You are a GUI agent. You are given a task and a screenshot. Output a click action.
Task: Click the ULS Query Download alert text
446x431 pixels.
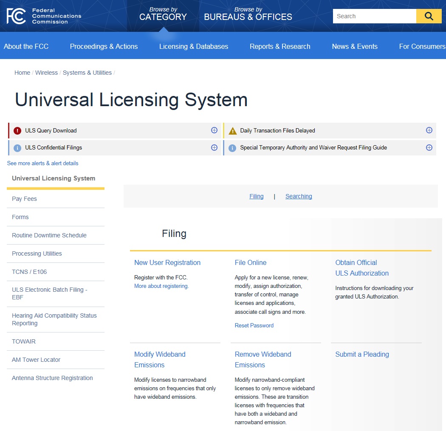(51, 130)
